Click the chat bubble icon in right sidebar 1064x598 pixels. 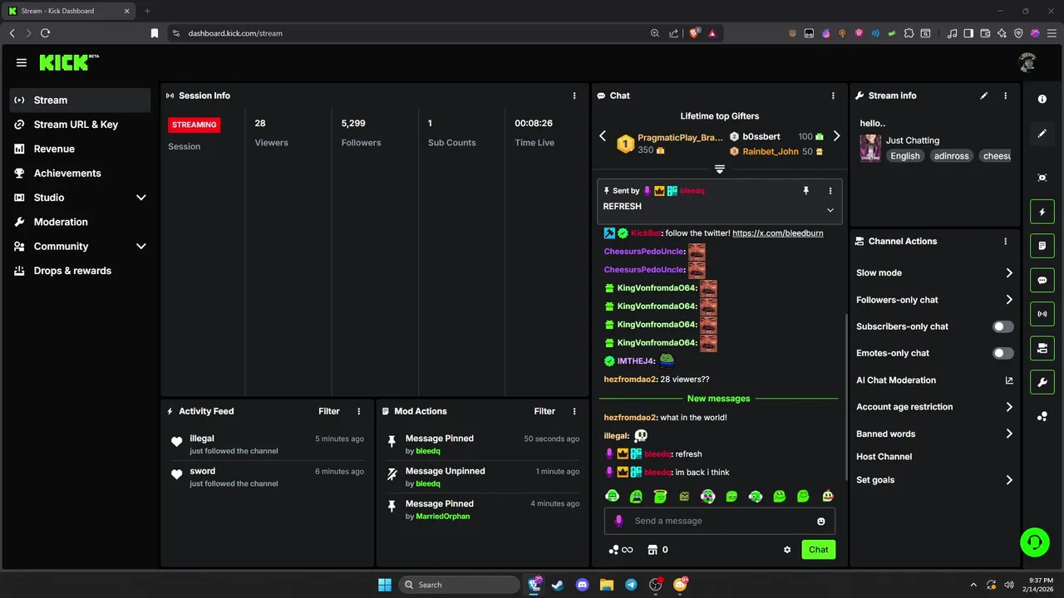(x=1042, y=281)
